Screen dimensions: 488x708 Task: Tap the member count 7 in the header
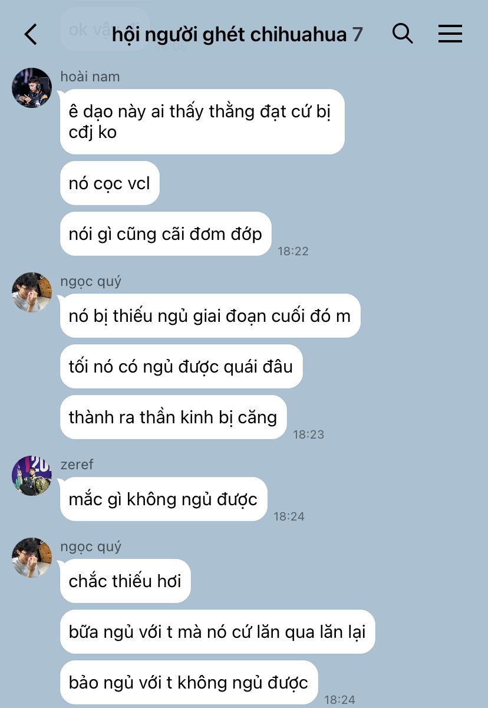[358, 34]
